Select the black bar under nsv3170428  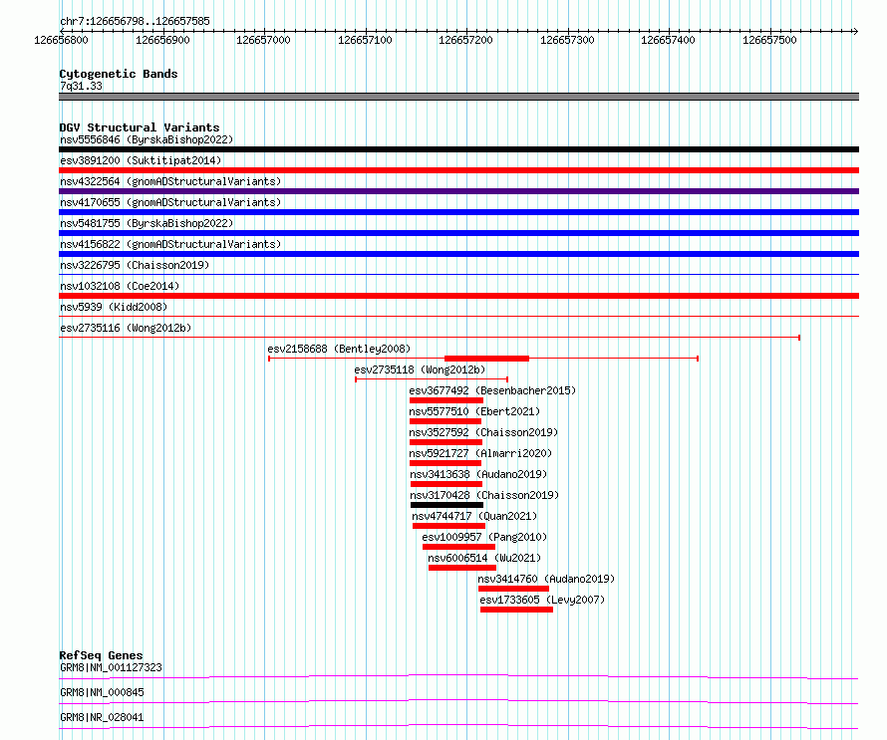click(446, 505)
